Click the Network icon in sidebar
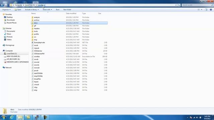This screenshot has height=120, width=214. tap(4, 67)
